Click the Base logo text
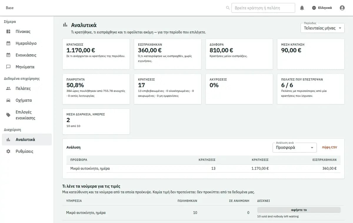 (10, 8)
